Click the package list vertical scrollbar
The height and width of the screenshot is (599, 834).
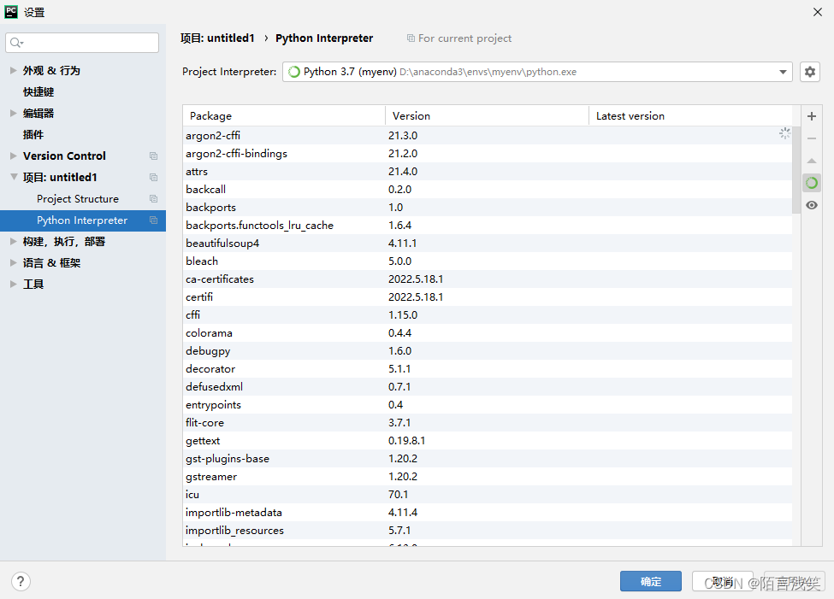coord(796,170)
